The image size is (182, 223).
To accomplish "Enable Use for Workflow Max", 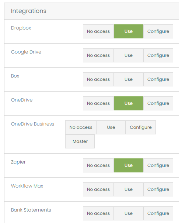I will click(x=129, y=189).
